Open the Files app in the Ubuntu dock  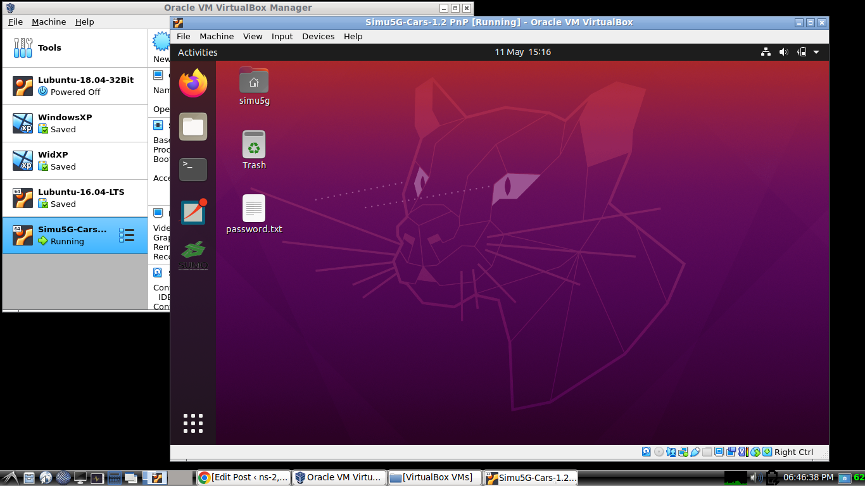[193, 127]
